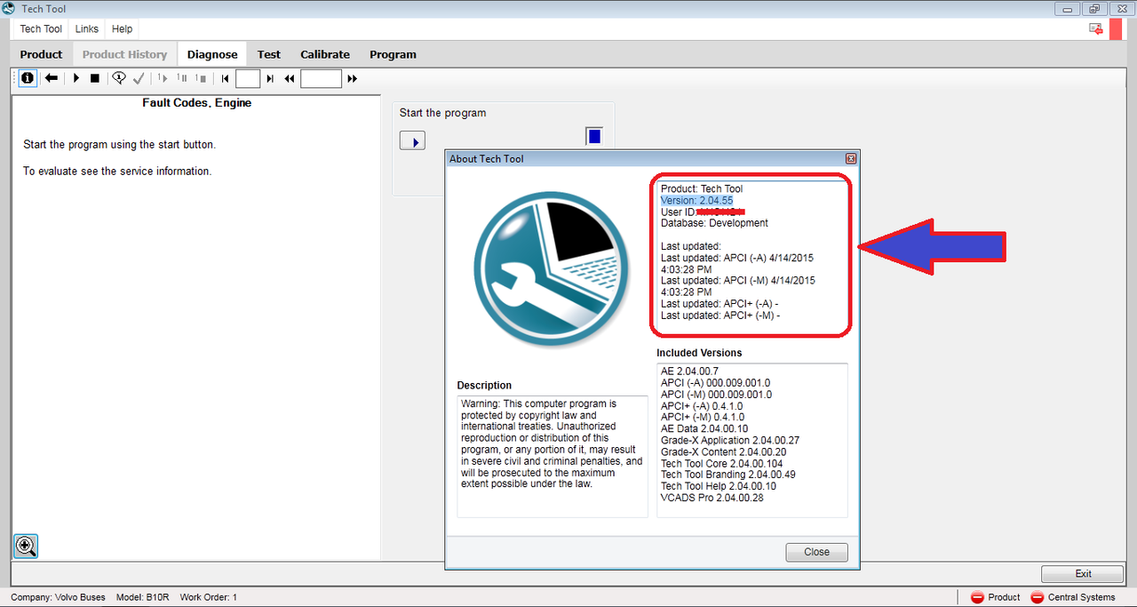Click 'VCADS Pro 2.04.00.28' entry
This screenshot has width=1137, height=607.
tap(712, 498)
